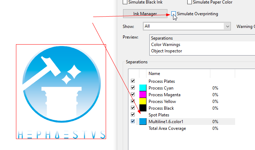This screenshot has width=255, height=150.
Task: Tick the Simulate Overprinting checkbox
Action: 173,14
